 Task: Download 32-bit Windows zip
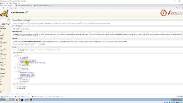tap(25, 60)
